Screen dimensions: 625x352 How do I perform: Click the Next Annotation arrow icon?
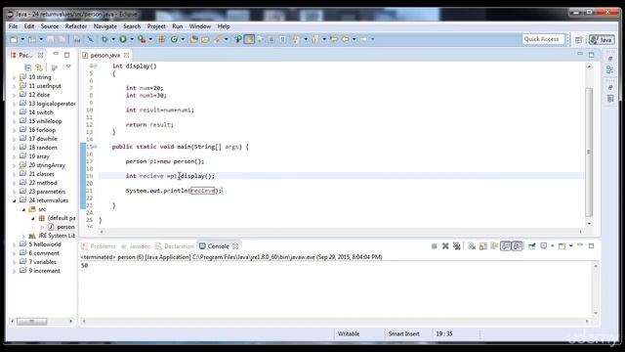coord(295,39)
